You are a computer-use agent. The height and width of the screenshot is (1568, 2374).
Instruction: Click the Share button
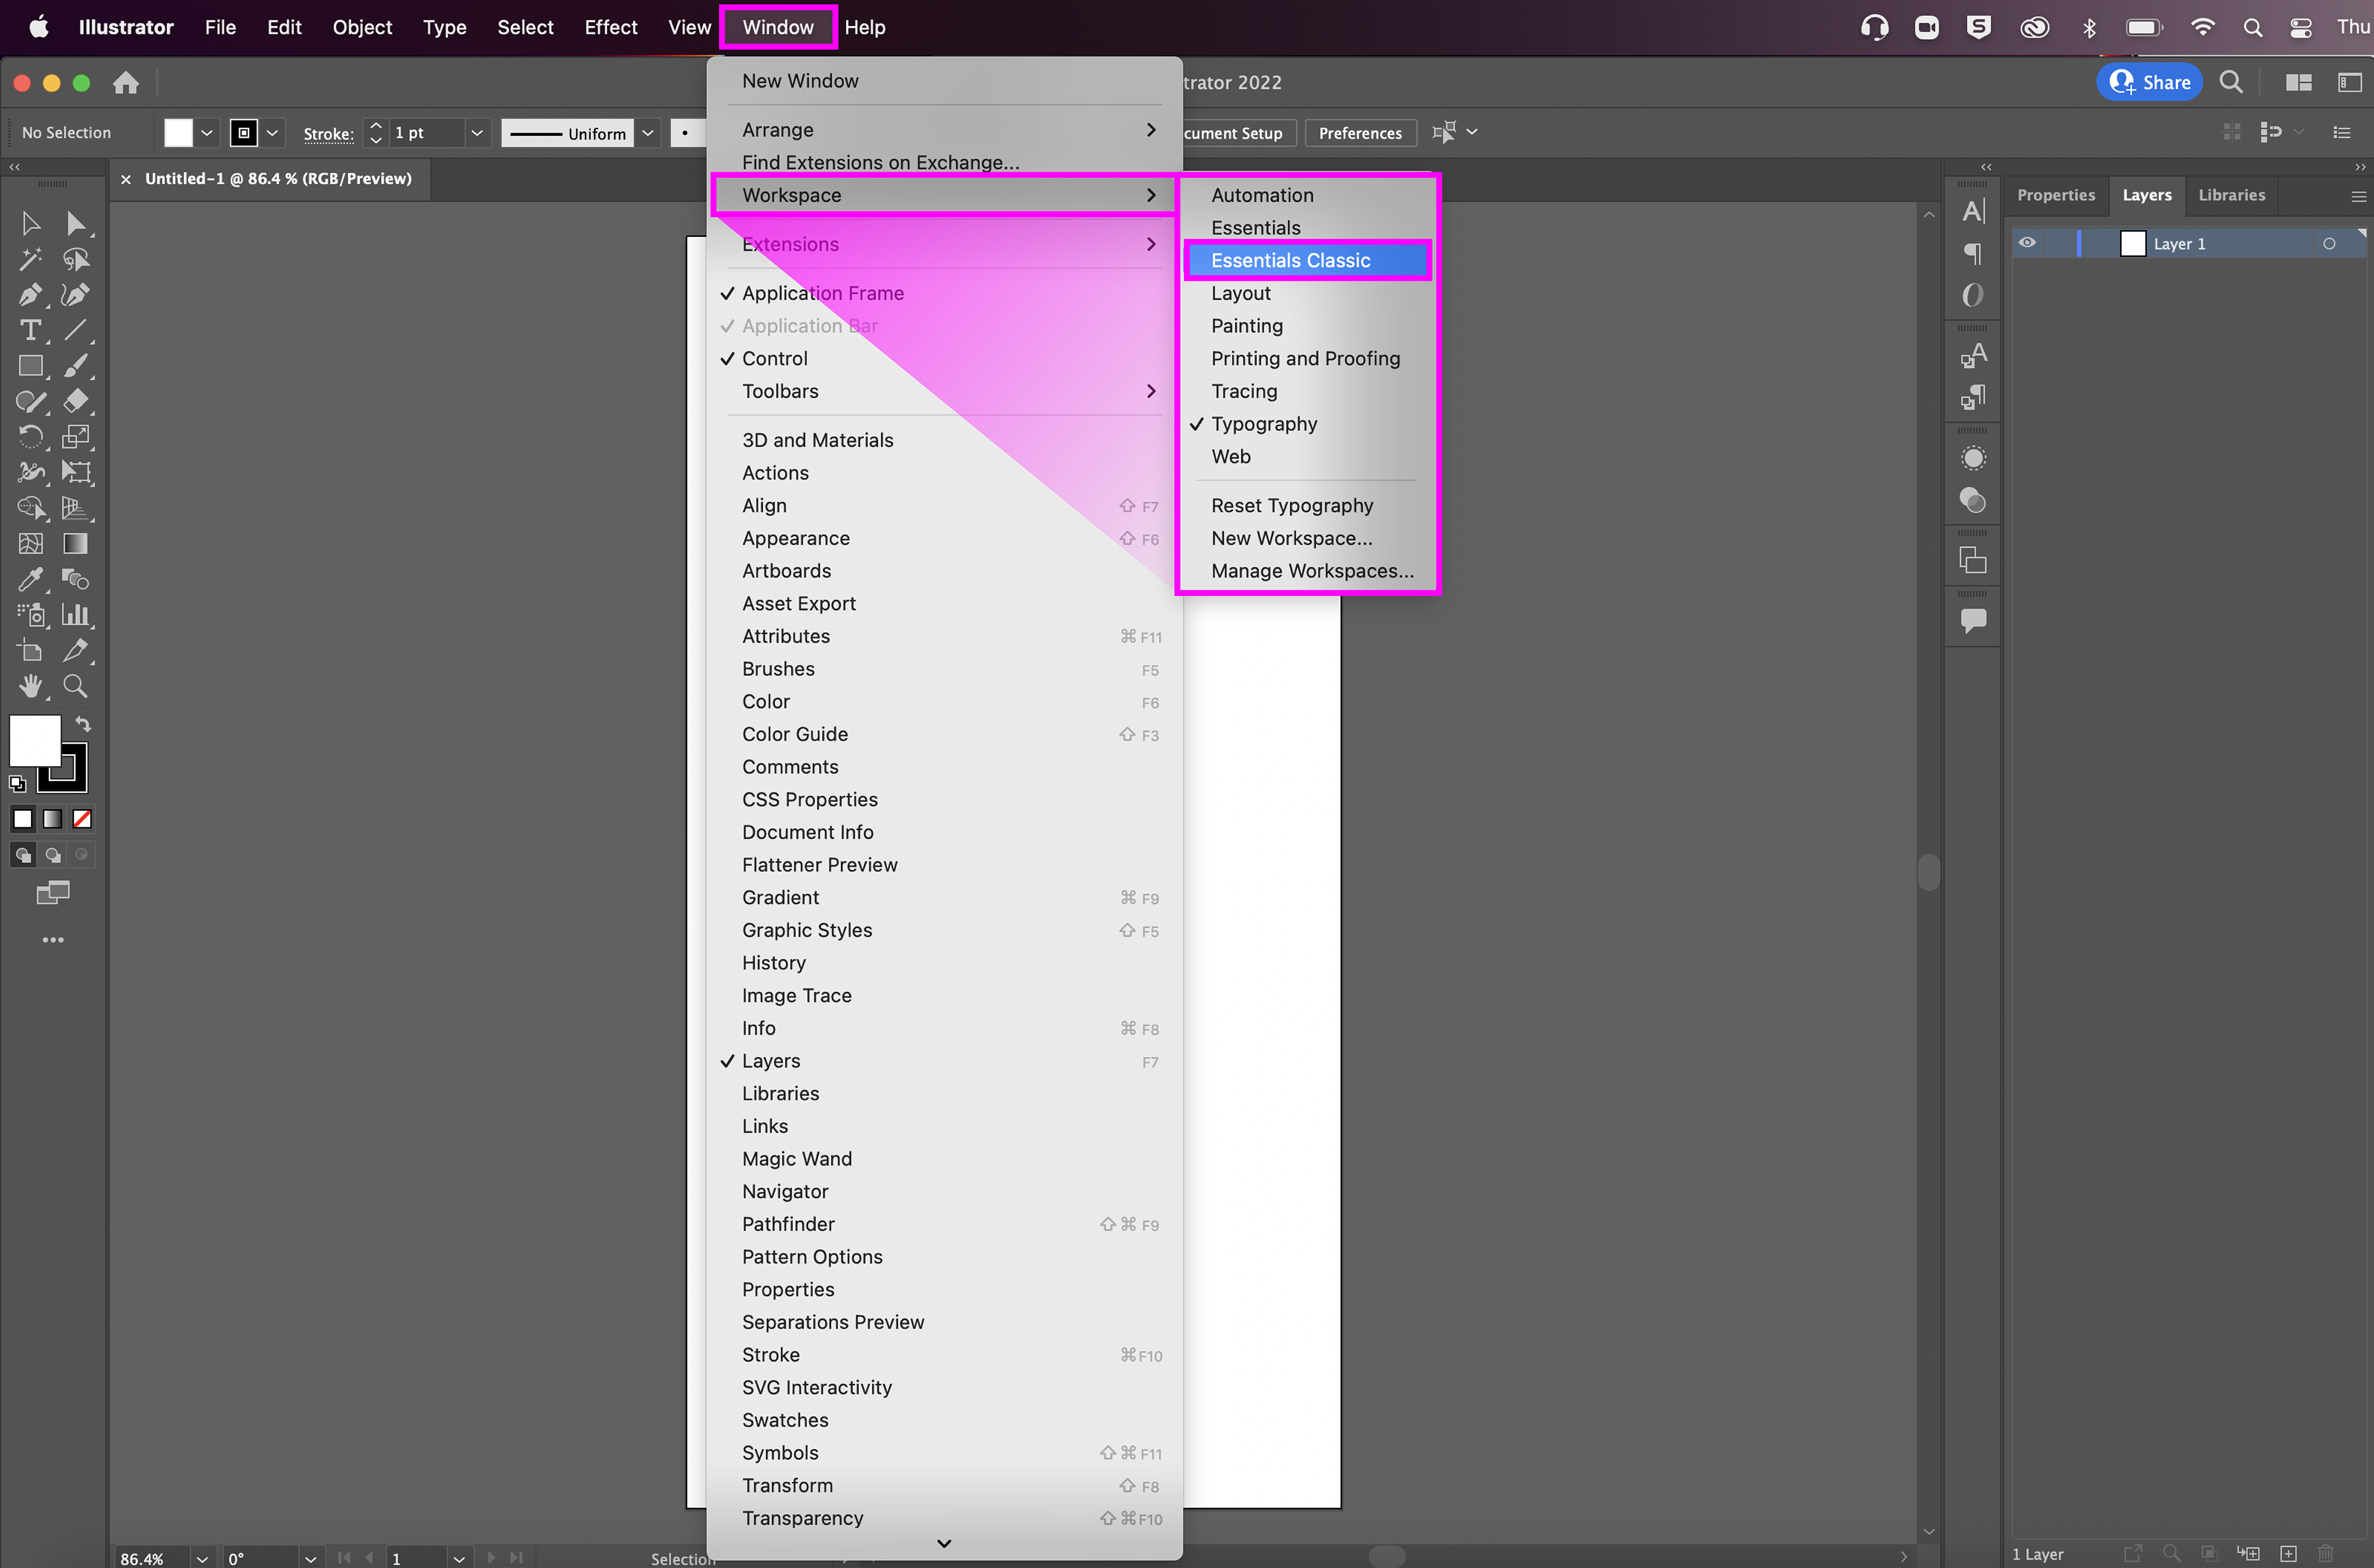2150,83
